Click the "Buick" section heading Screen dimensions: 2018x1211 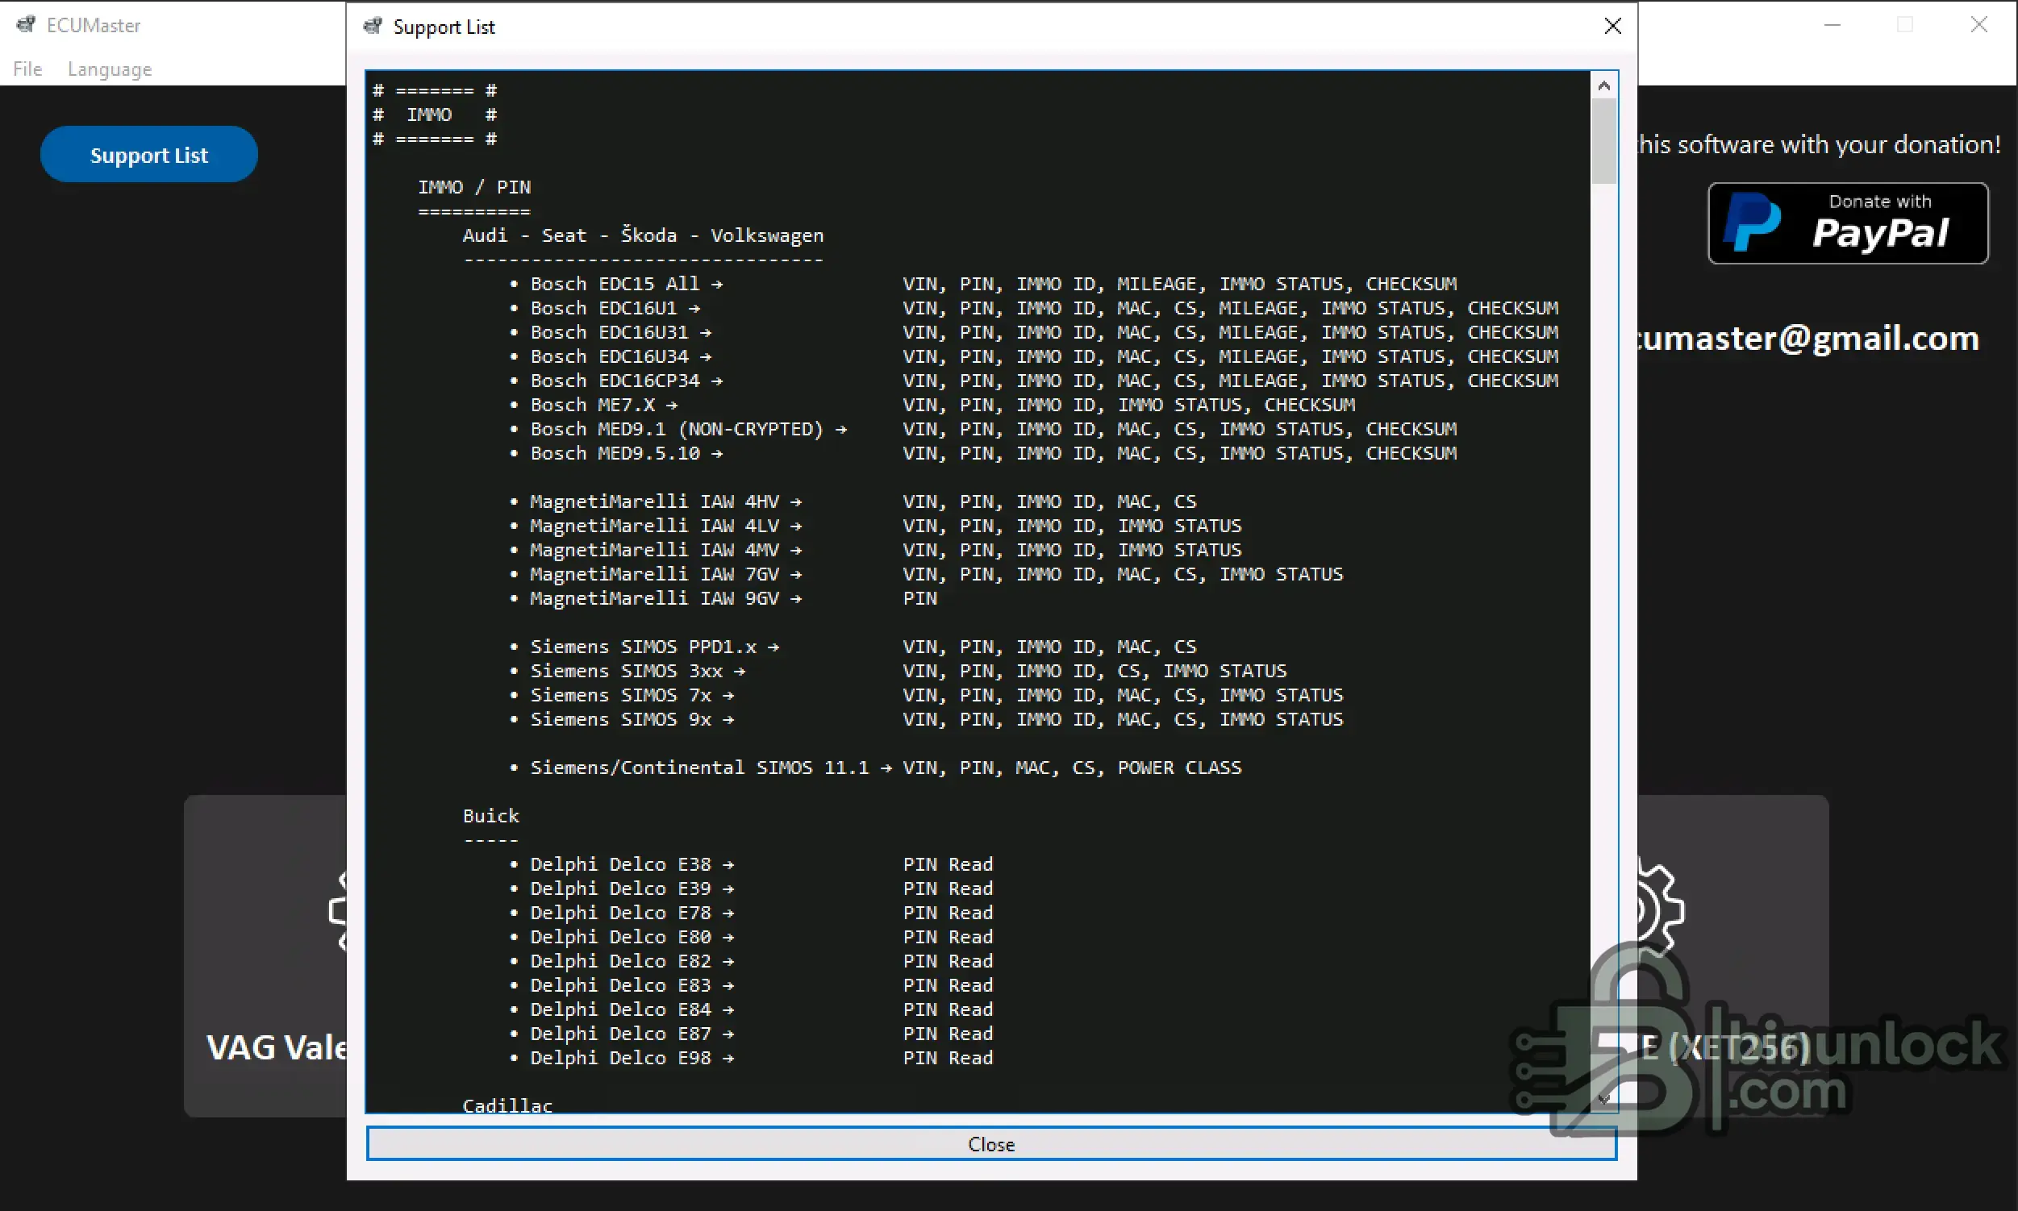point(490,816)
